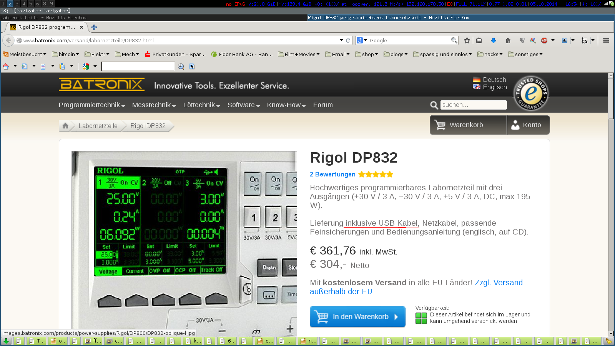The width and height of the screenshot is (615, 346).
Task: Go to the home page via house icon
Action: pyautogui.click(x=508, y=40)
